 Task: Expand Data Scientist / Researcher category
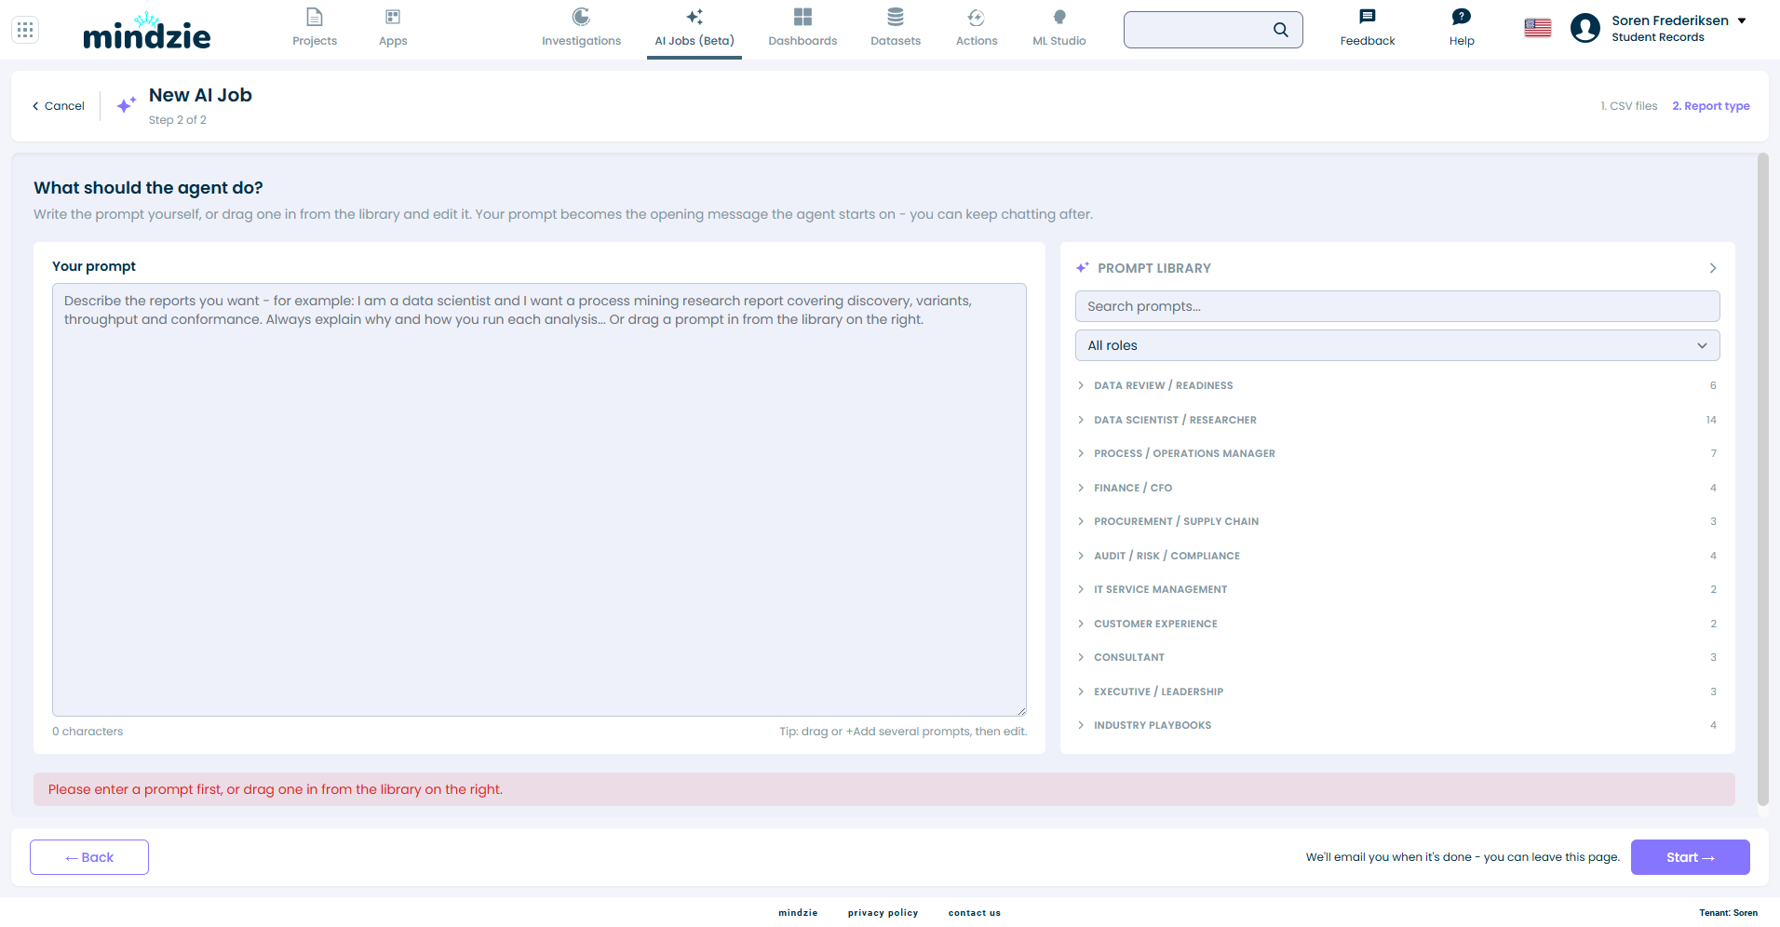click(x=1397, y=420)
